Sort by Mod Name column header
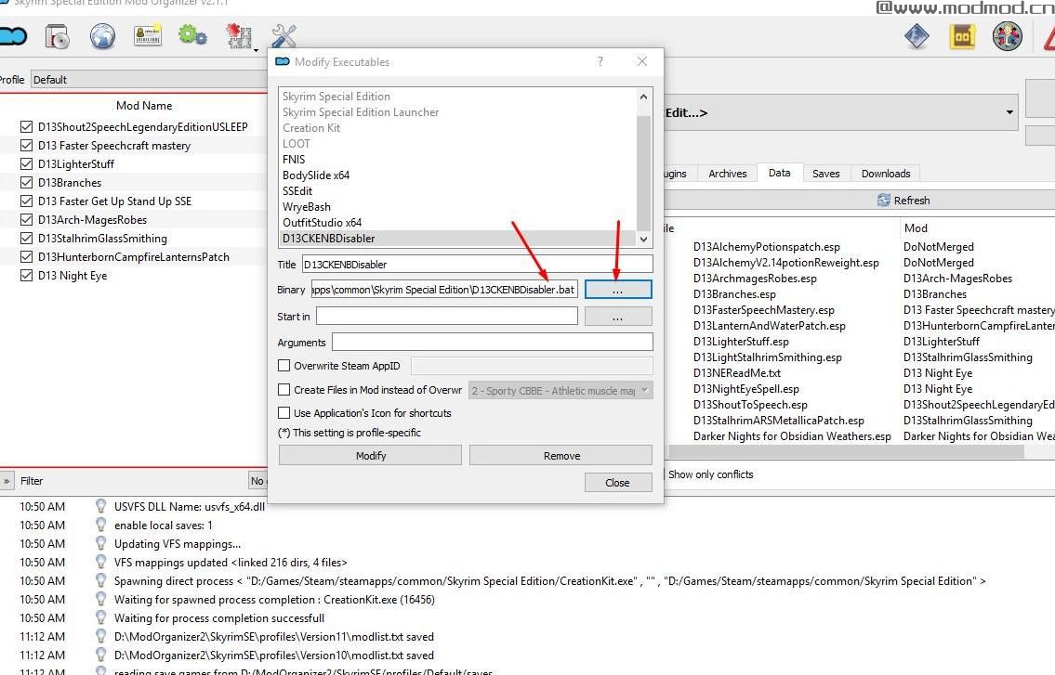 (144, 106)
